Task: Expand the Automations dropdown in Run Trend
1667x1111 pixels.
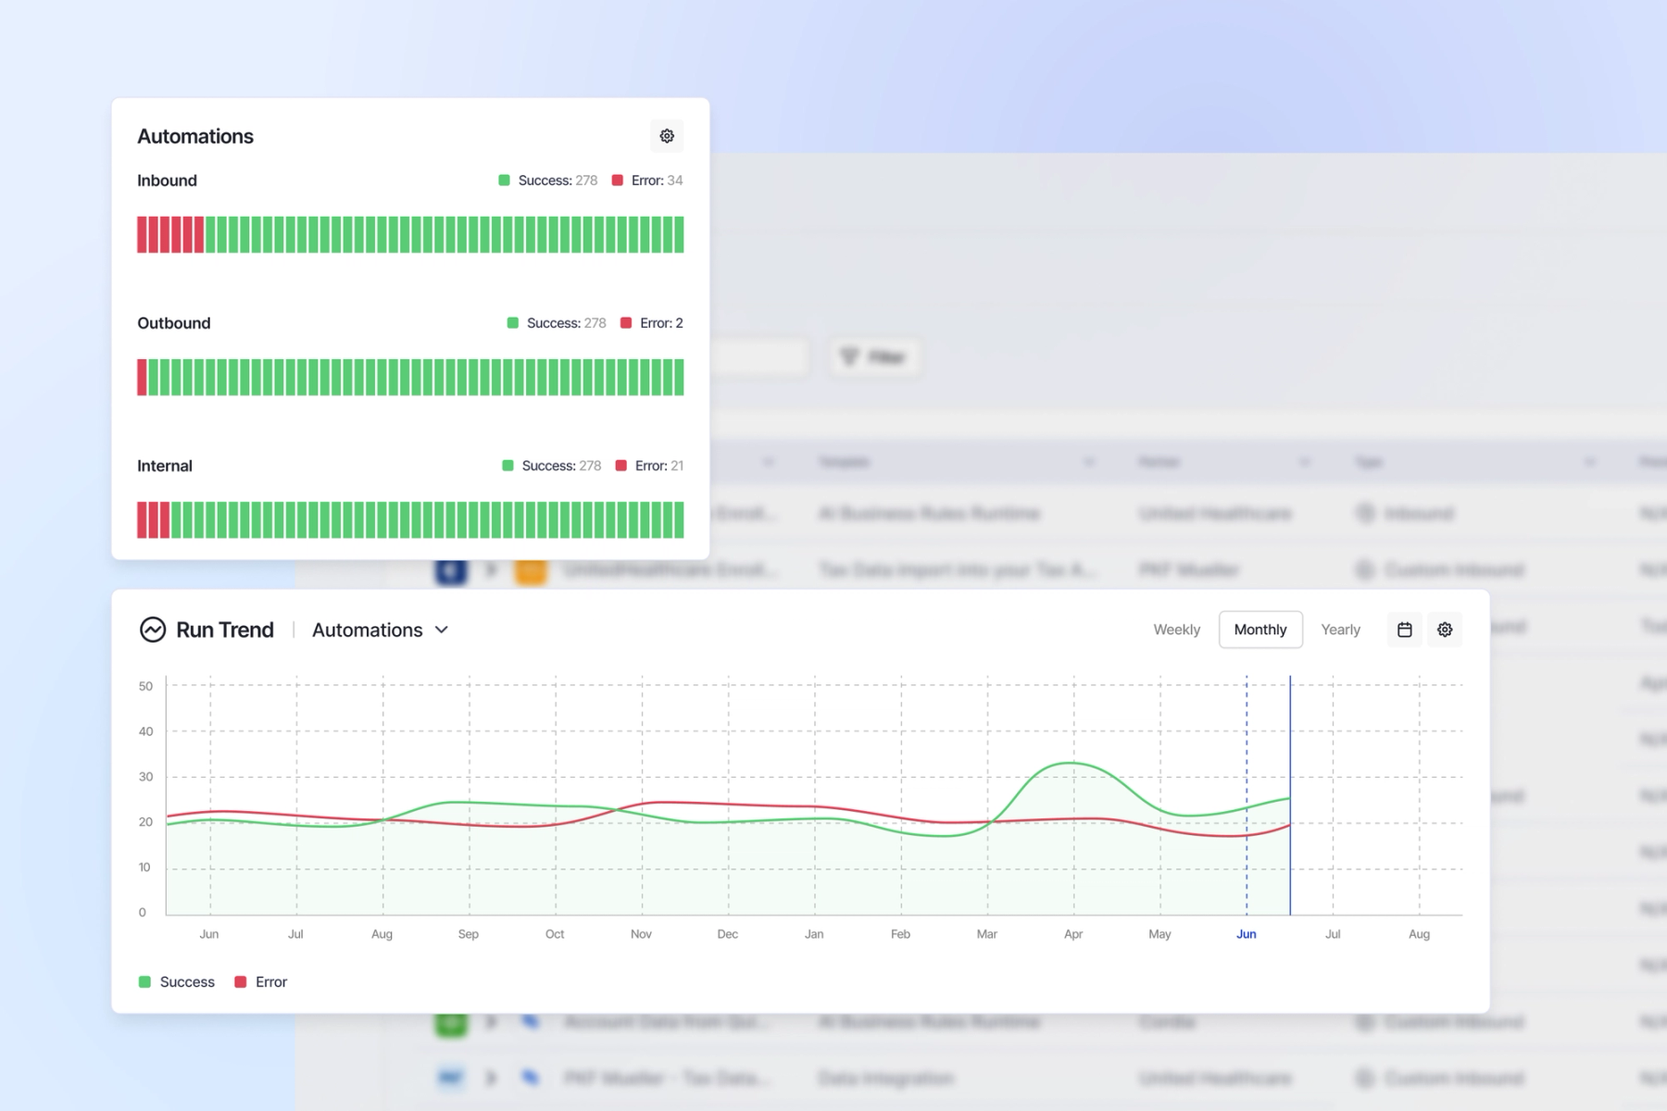Action: 381,630
